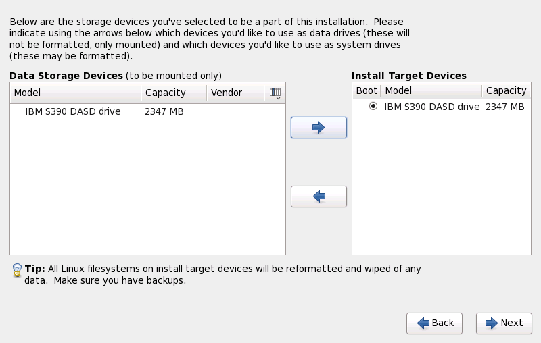Open the column chooser icon in Data Storage header
Image resolution: width=541 pixels, height=343 pixels.
tap(275, 93)
